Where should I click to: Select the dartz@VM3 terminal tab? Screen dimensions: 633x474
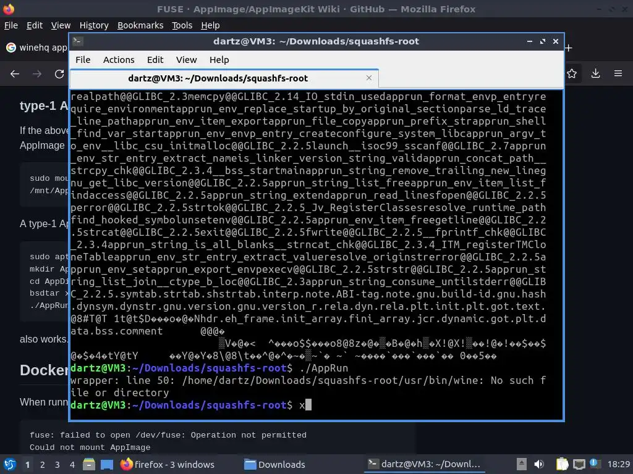pos(224,78)
